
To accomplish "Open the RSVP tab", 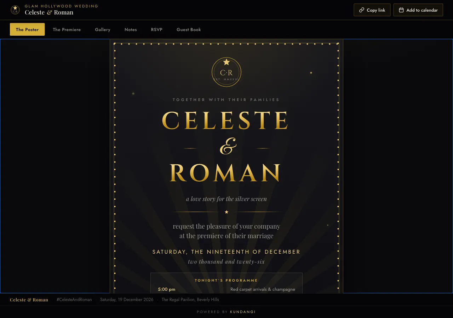I will click(157, 29).
